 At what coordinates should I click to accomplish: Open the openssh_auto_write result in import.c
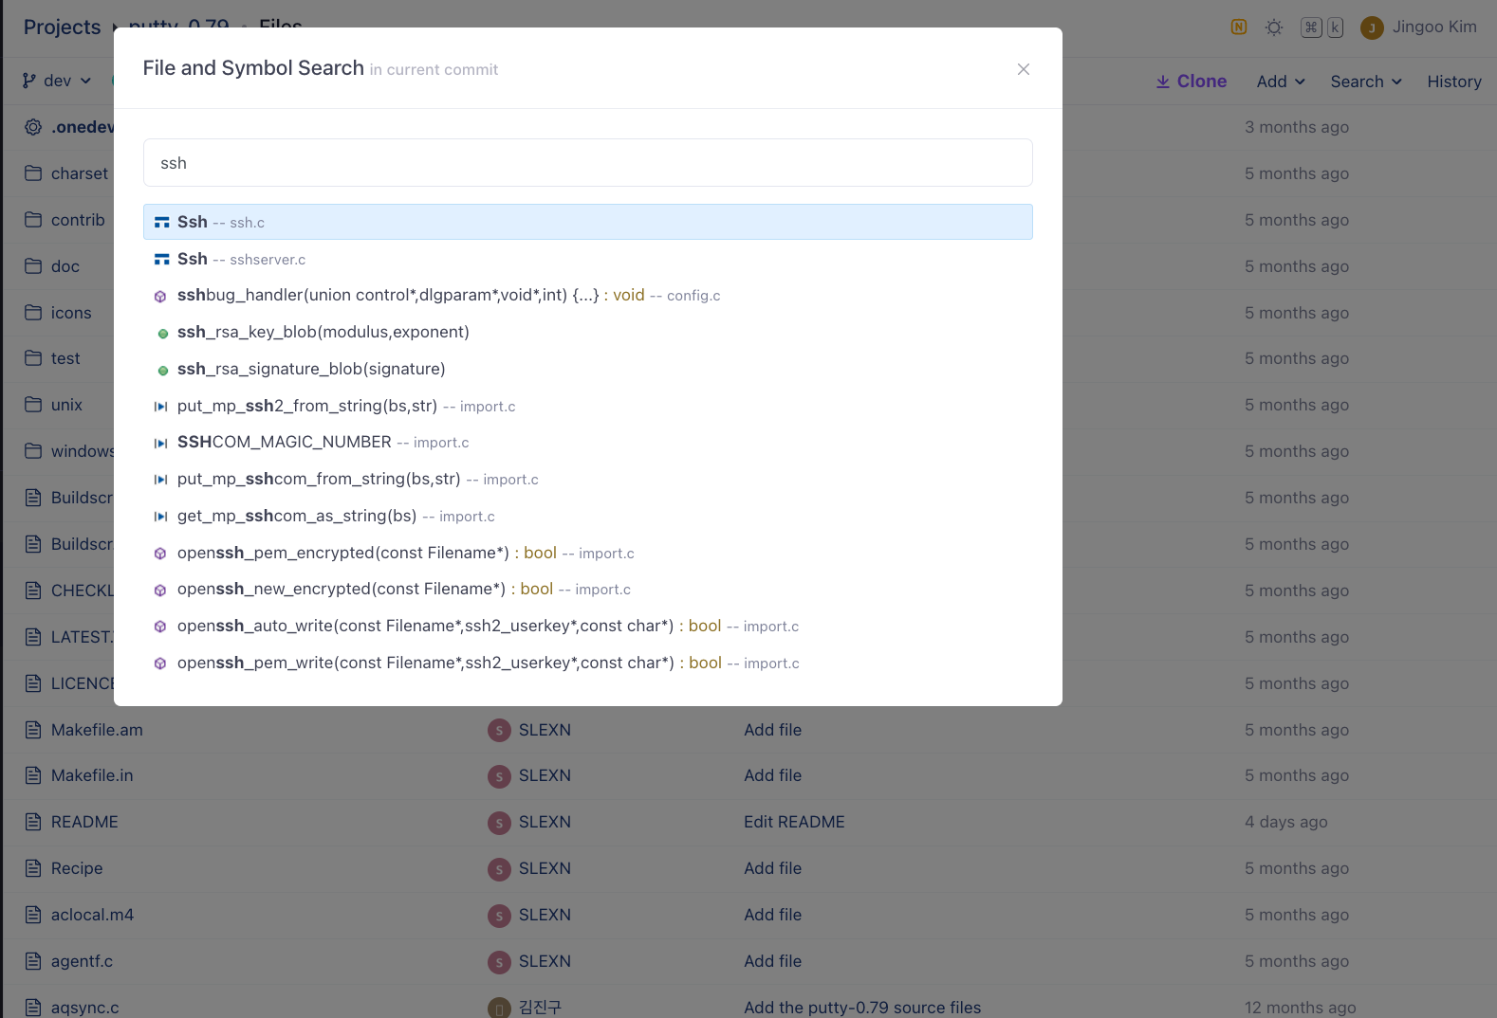587,627
